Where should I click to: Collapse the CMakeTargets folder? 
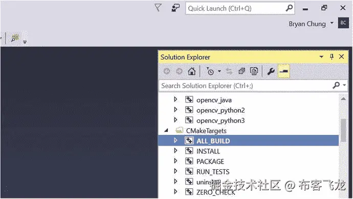tap(166, 130)
